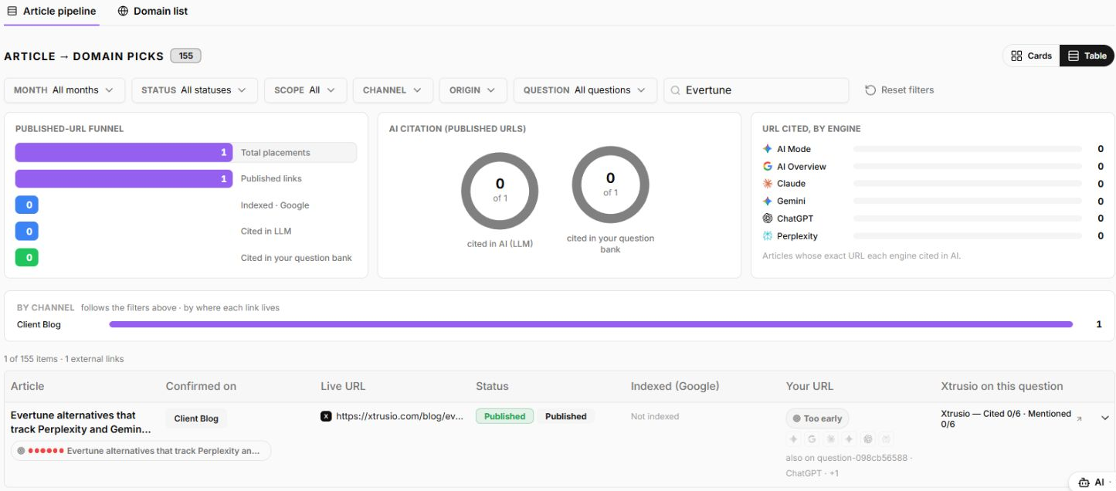
Task: Click the Indexed · Google funnel label
Action: point(275,205)
